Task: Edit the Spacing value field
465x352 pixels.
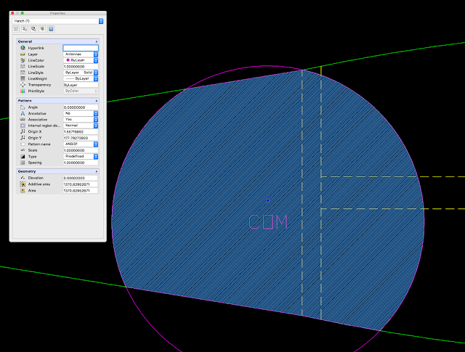Action: pyautogui.click(x=81, y=163)
